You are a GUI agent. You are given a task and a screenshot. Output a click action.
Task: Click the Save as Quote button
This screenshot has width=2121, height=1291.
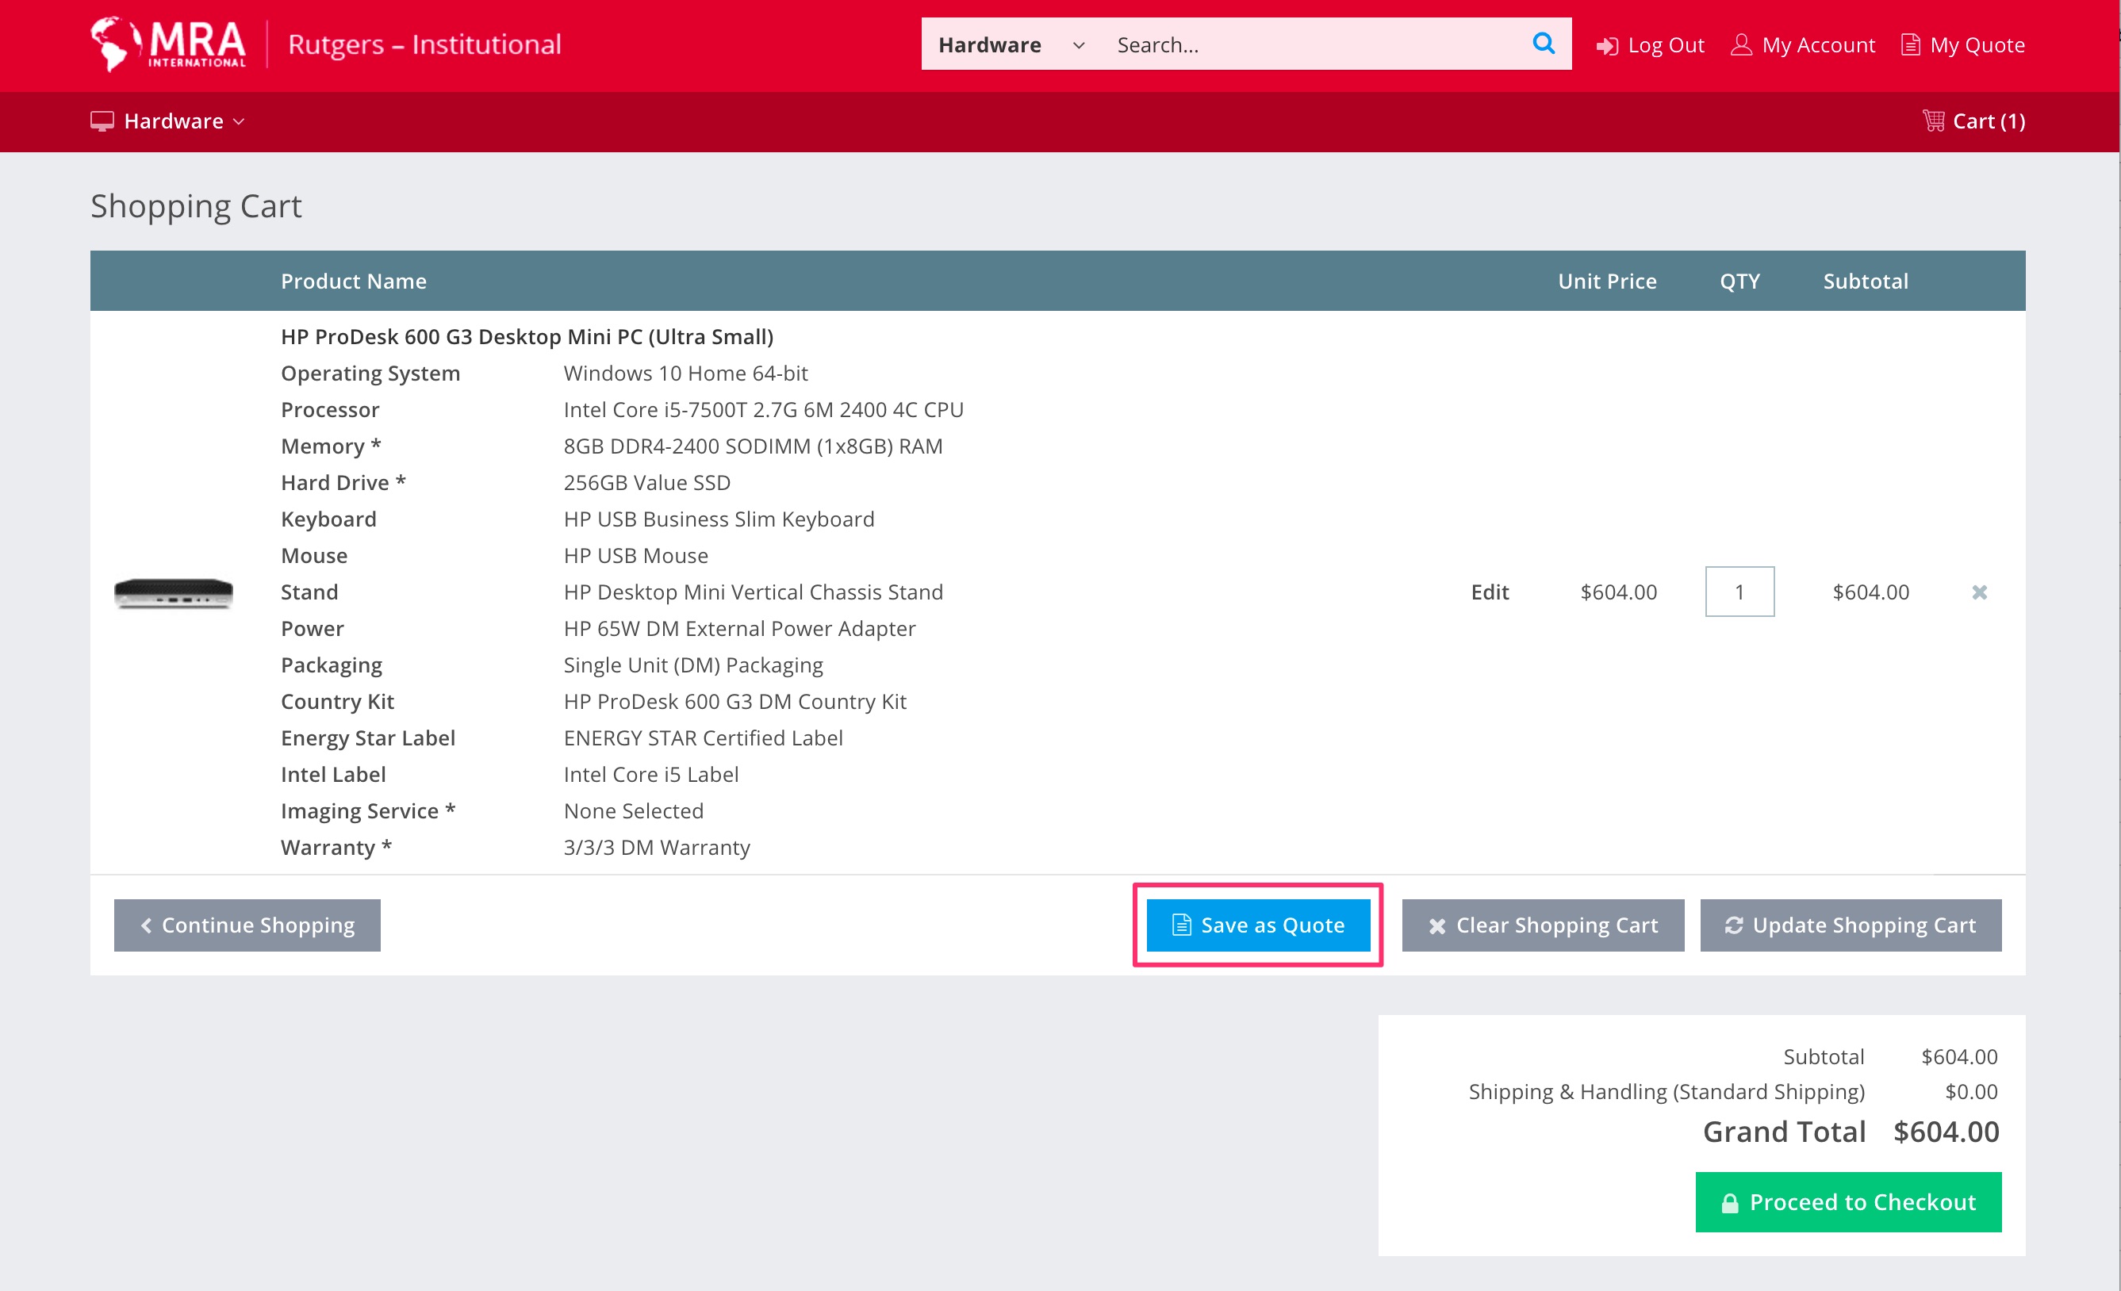[x=1258, y=925]
